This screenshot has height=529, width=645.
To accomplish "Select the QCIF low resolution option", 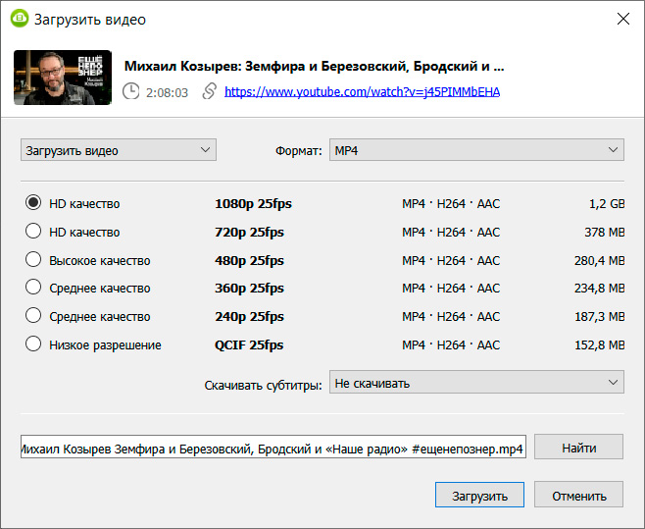I will pyautogui.click(x=33, y=344).
